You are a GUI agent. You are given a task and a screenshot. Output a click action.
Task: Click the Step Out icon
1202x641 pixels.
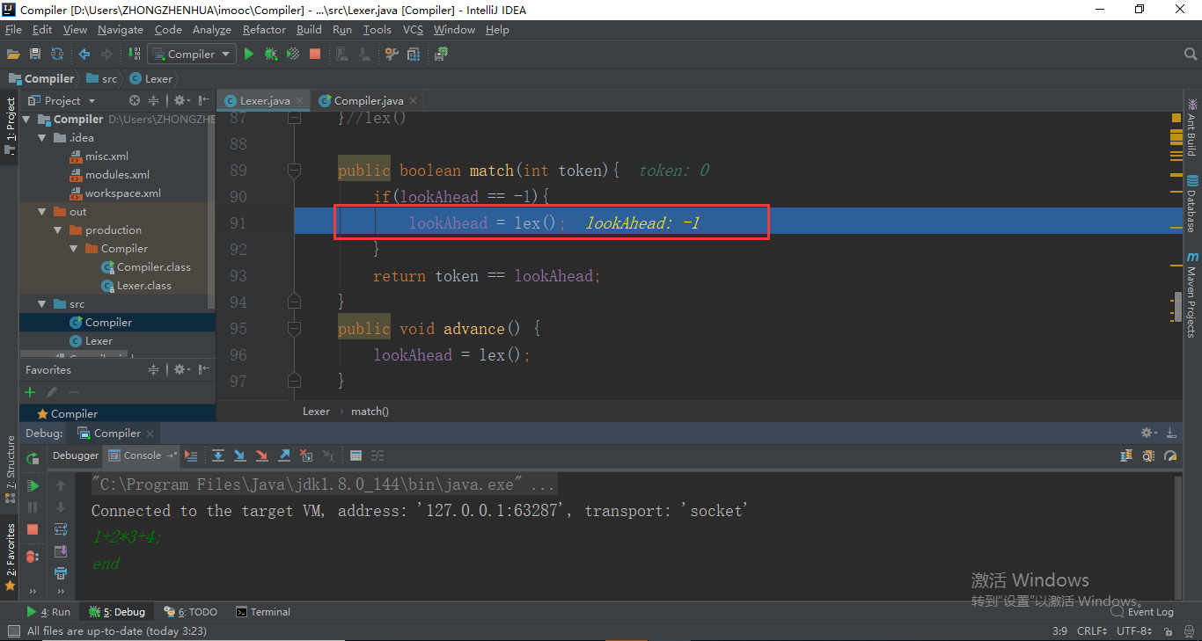coord(284,455)
